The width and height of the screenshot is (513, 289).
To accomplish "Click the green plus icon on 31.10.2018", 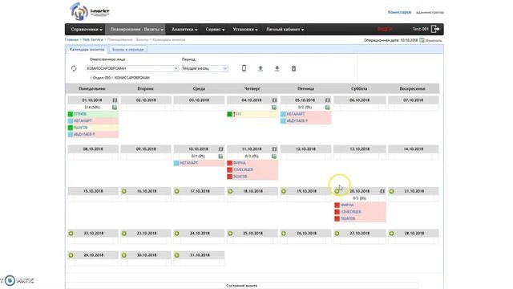I will [177, 255].
